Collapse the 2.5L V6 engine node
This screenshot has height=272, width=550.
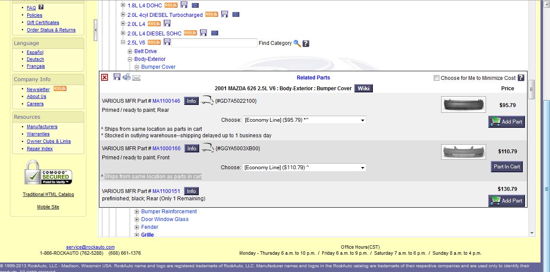pos(123,42)
